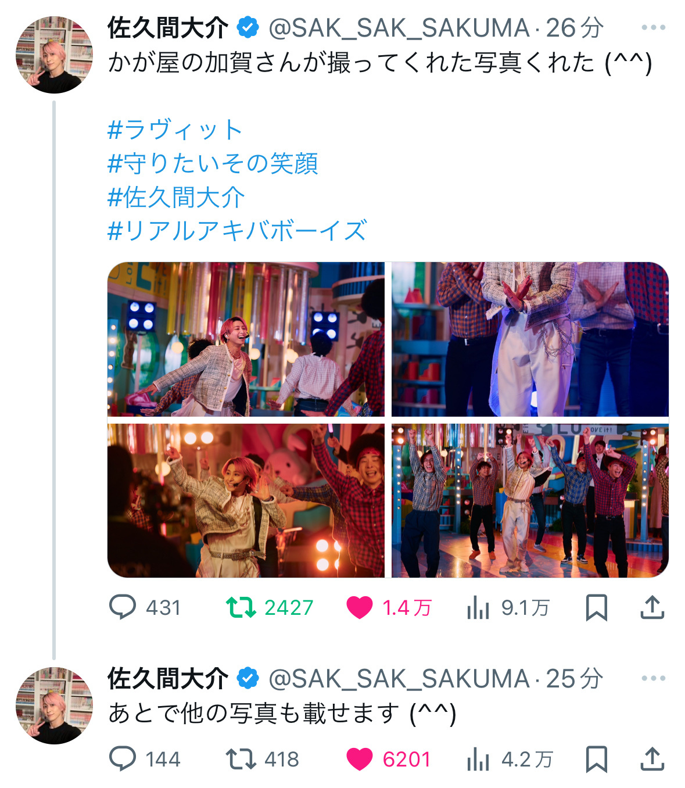This screenshot has width=685, height=788.
Task: Retweet the second tweet with 418 retweets
Action: [x=241, y=759]
